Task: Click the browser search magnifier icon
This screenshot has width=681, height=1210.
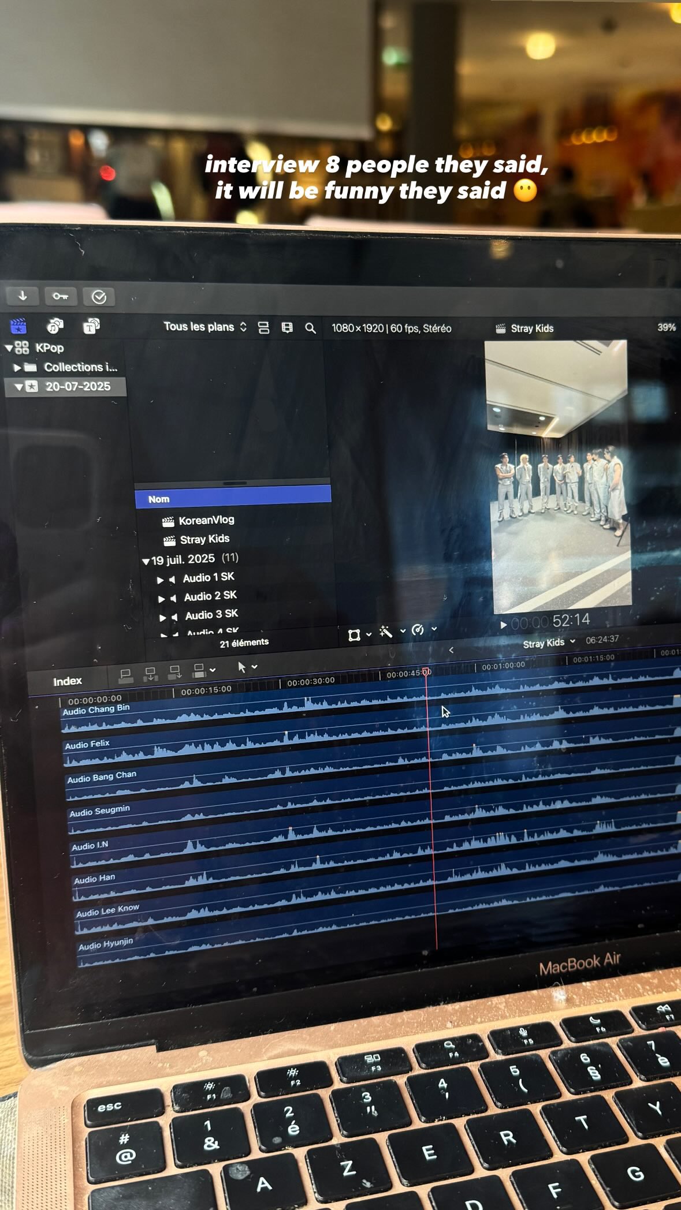Action: 310,328
